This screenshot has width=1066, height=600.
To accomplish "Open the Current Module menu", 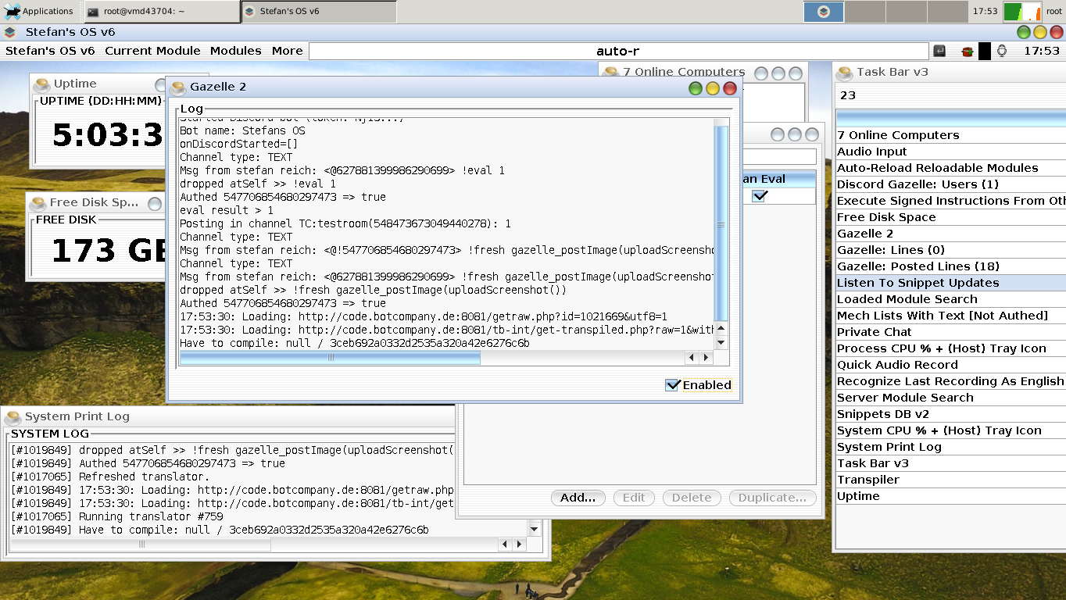I will pyautogui.click(x=152, y=51).
